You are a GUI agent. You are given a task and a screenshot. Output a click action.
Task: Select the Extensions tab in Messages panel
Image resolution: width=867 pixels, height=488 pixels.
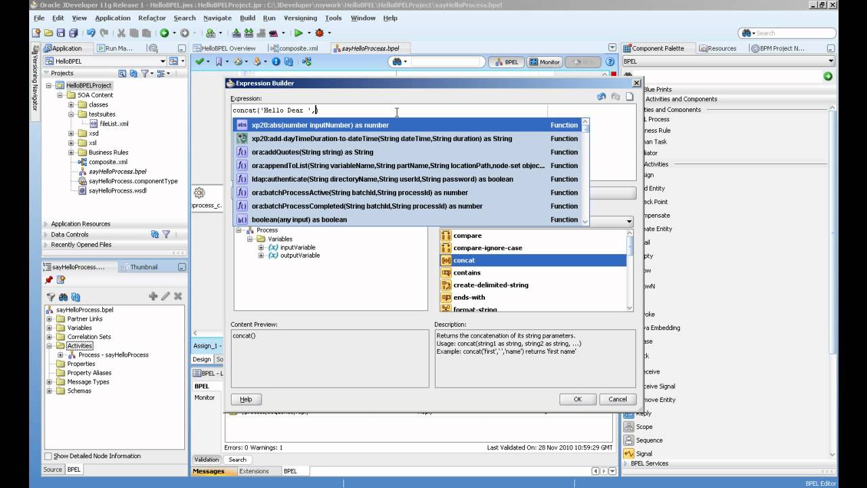pyautogui.click(x=253, y=471)
